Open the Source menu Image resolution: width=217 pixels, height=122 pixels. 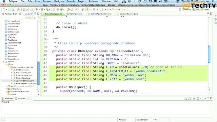click(47, 1)
